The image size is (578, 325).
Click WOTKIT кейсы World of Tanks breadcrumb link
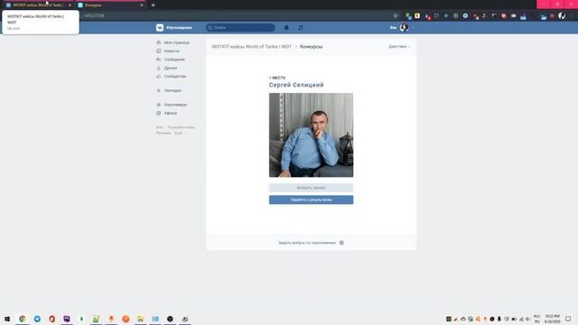pyautogui.click(x=251, y=47)
